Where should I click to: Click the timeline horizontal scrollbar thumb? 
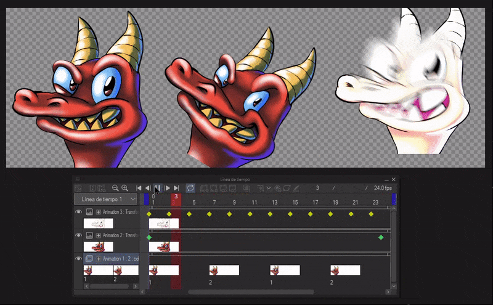pyautogui.click(x=251, y=292)
